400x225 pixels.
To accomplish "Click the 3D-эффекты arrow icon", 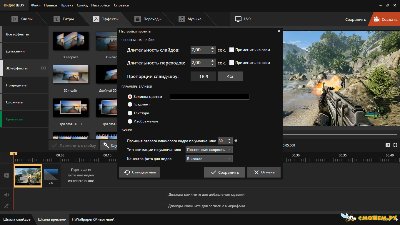I will tap(44, 68).
